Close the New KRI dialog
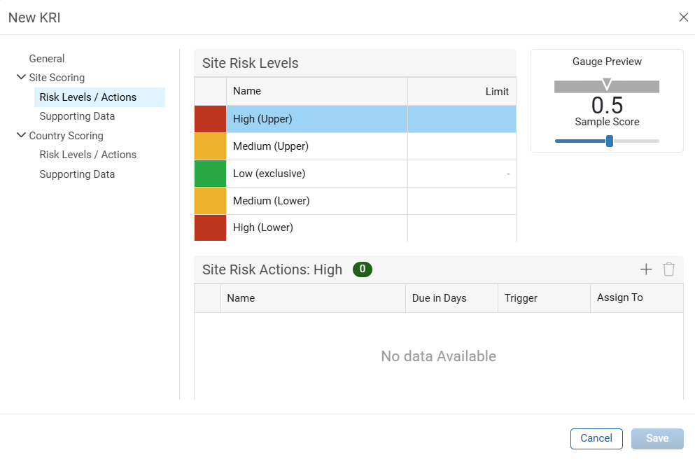 (x=684, y=17)
